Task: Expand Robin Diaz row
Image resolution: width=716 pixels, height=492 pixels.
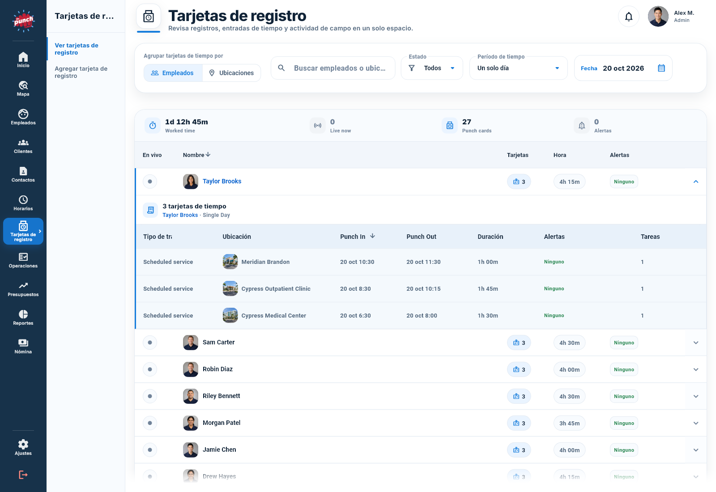Action: [696, 369]
